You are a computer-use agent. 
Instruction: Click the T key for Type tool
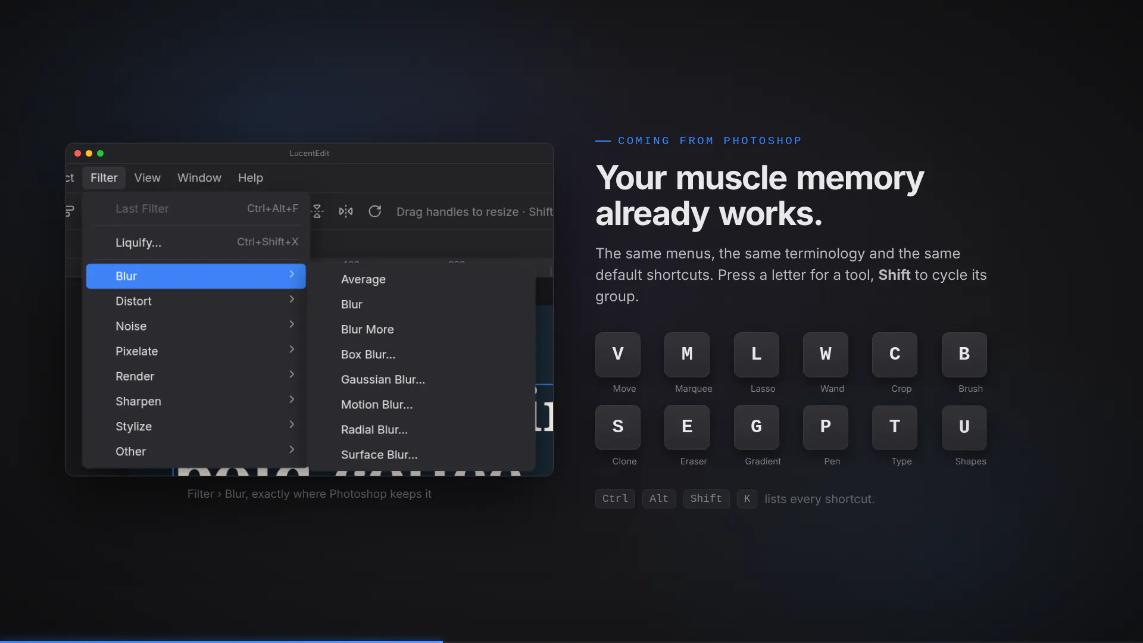pos(895,427)
